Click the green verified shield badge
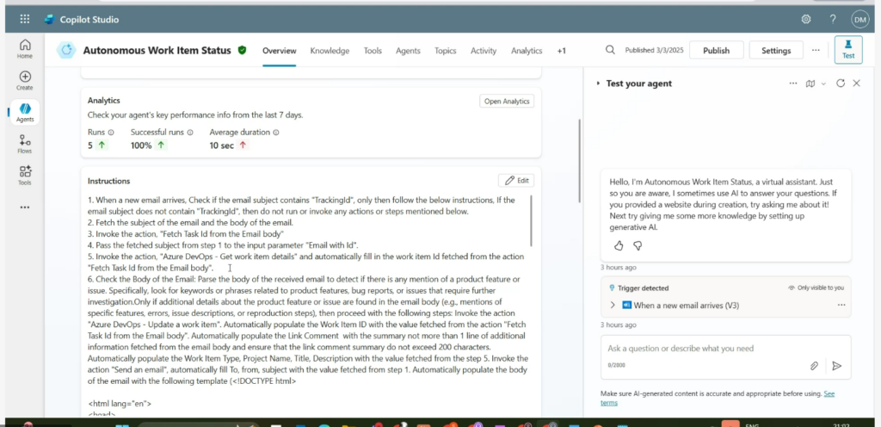Image resolution: width=881 pixels, height=427 pixels. pyautogui.click(x=242, y=50)
